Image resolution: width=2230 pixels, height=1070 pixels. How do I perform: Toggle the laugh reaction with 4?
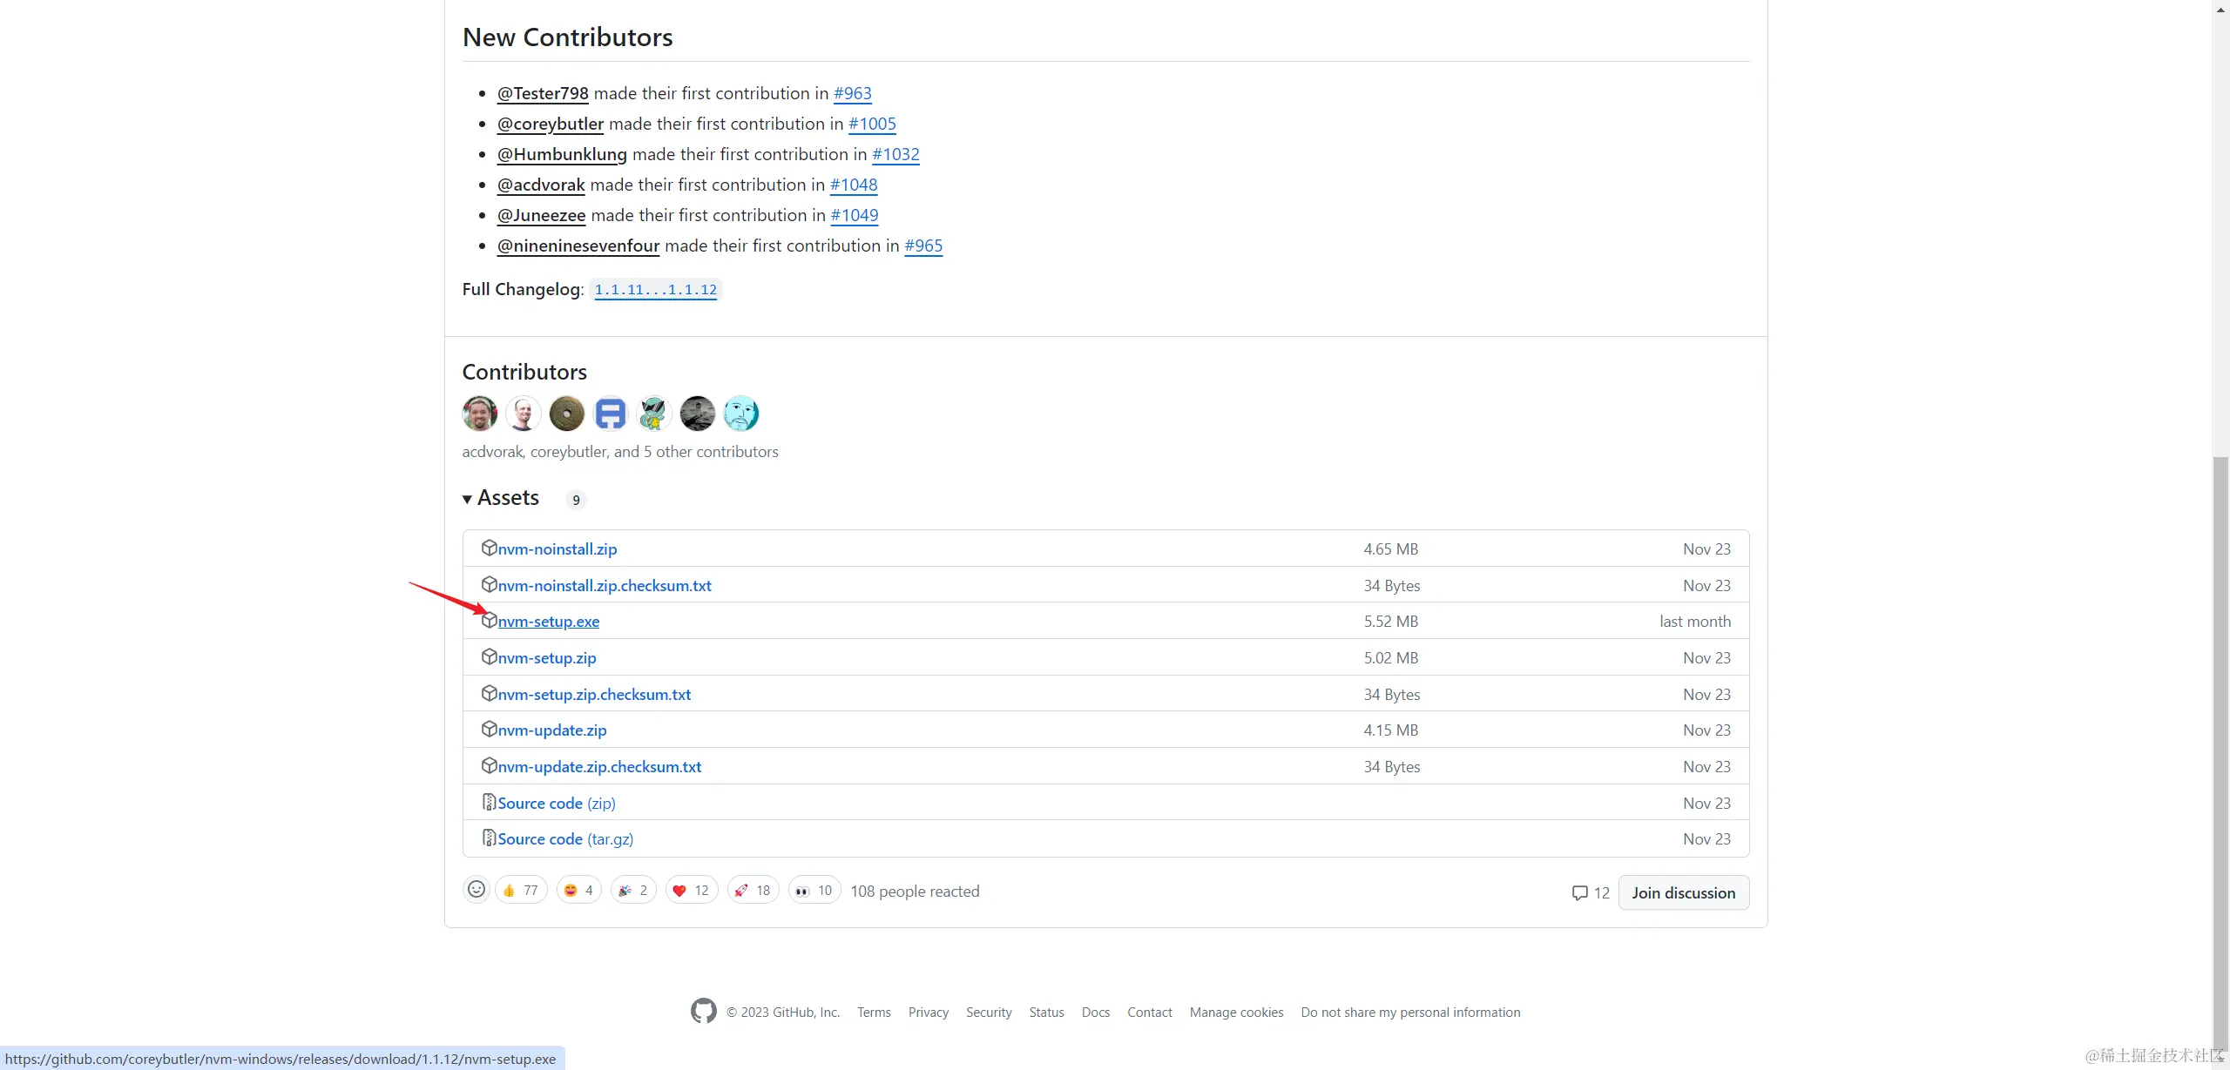[579, 890]
